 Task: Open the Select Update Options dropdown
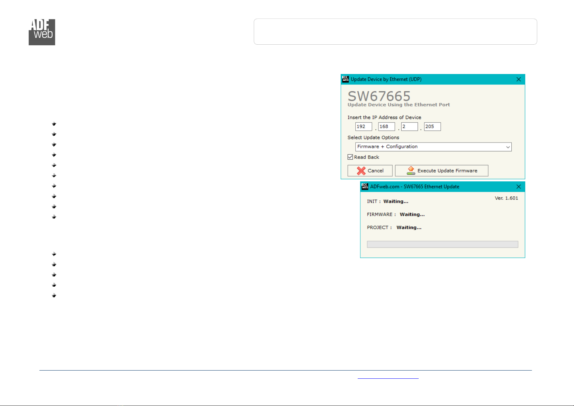pos(433,147)
